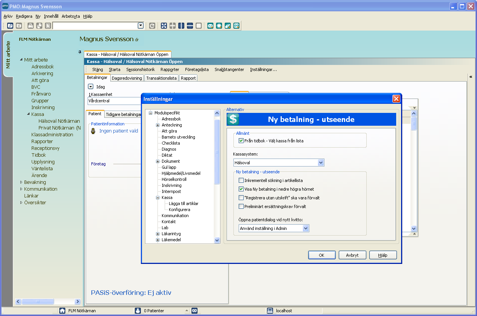477x316 pixels.
Task: Click the teal calendar toolbar icon
Action: click(x=236, y=26)
